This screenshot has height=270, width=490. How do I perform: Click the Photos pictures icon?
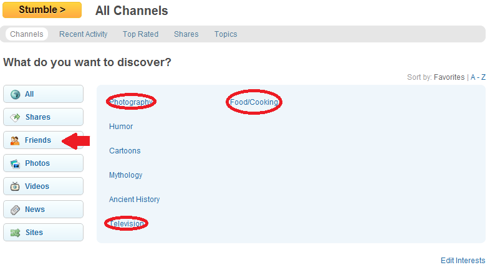pyautogui.click(x=15, y=163)
